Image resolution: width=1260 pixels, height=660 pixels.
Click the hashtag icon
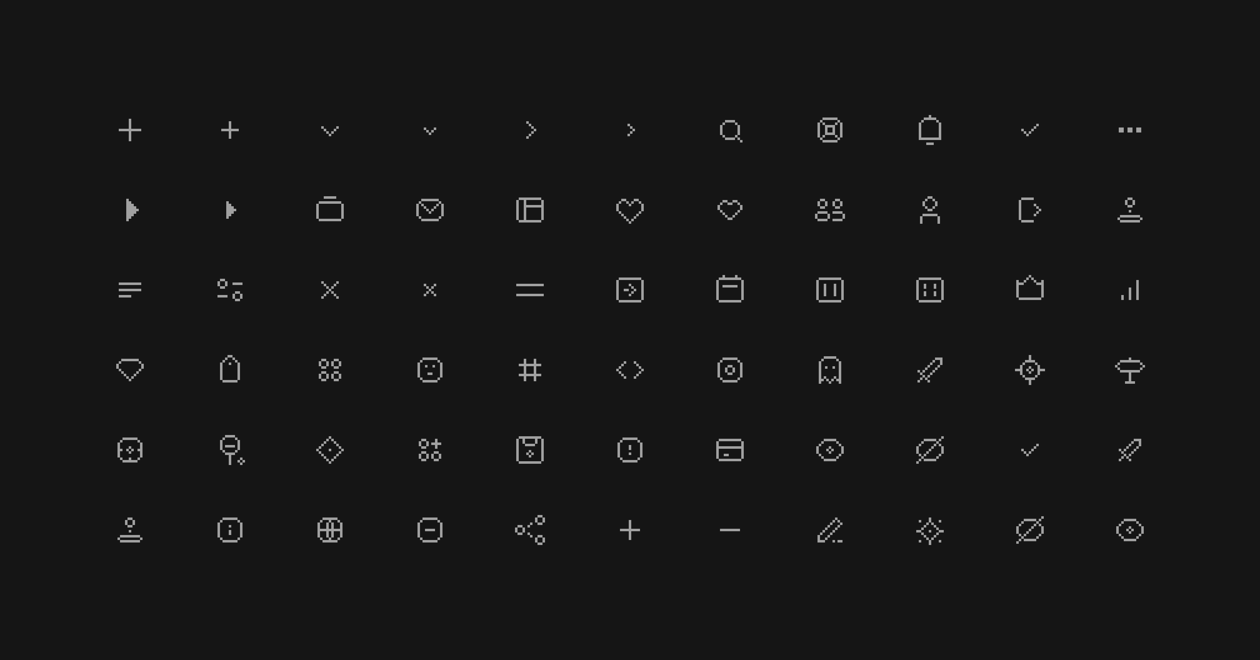click(x=530, y=370)
